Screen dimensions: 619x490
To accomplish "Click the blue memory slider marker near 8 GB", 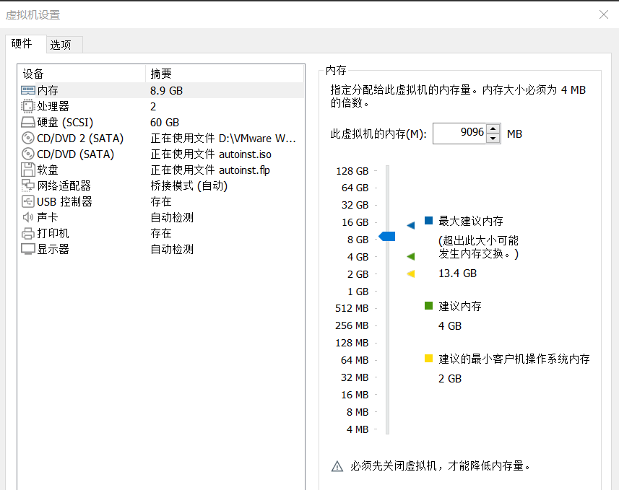I will 387,236.
